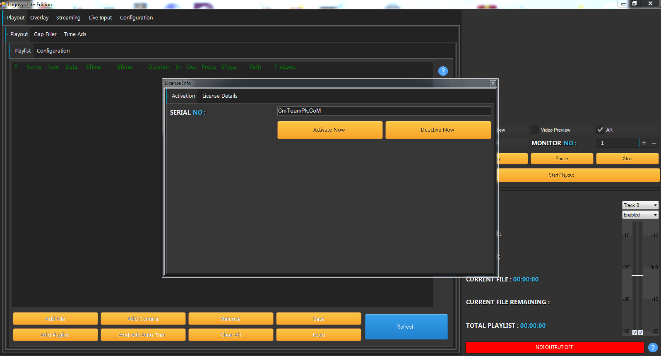This screenshot has width=661, height=356.
Task: Click the STime column header
Action: coord(94,67)
